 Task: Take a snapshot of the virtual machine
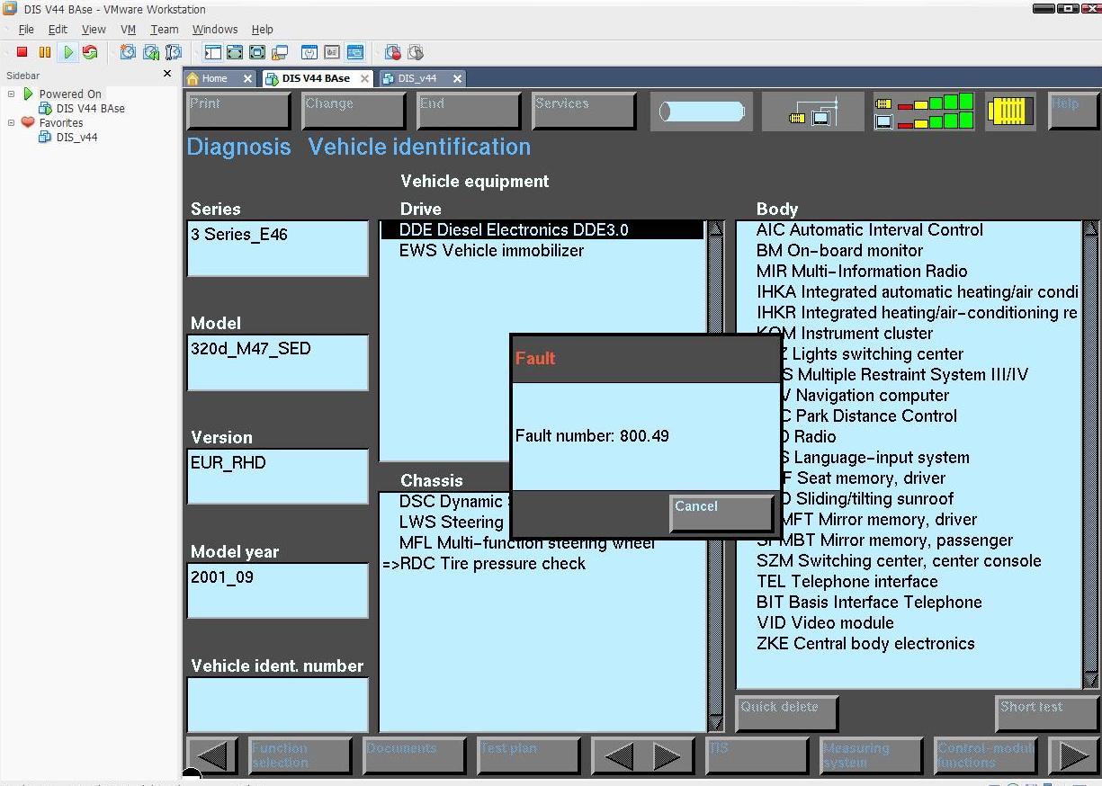pyautogui.click(x=128, y=52)
